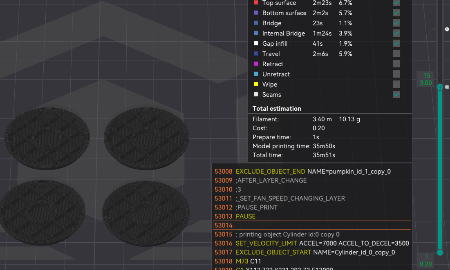Uncheck the Top surface visibility checkbox

pyautogui.click(x=396, y=3)
